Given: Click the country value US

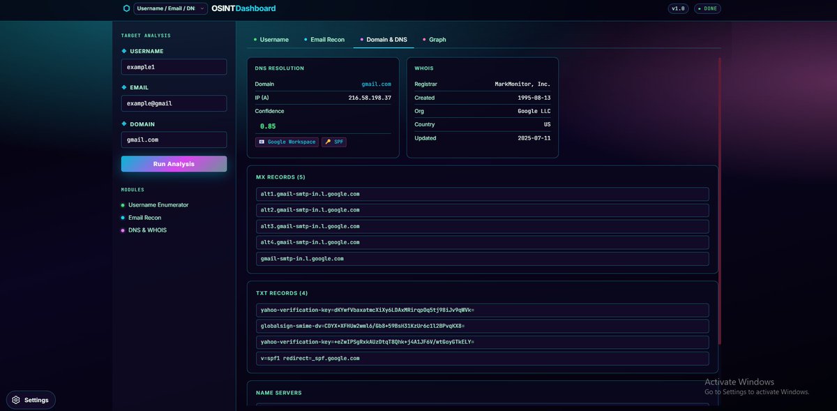Looking at the screenshot, I should [x=547, y=124].
